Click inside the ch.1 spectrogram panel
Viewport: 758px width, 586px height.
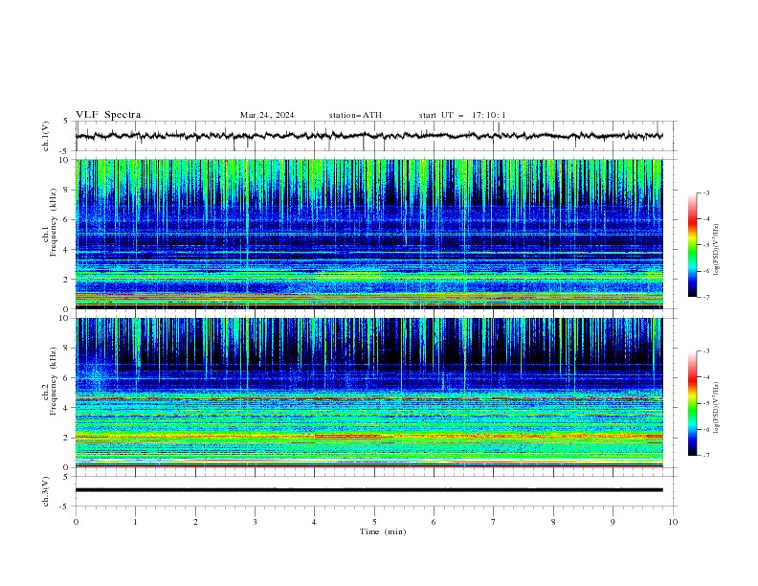(x=368, y=234)
